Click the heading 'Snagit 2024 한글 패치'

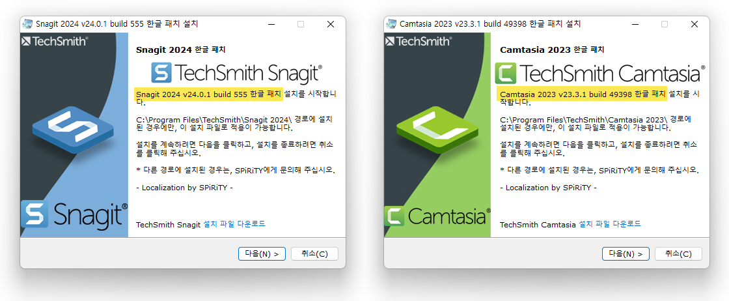coord(181,50)
